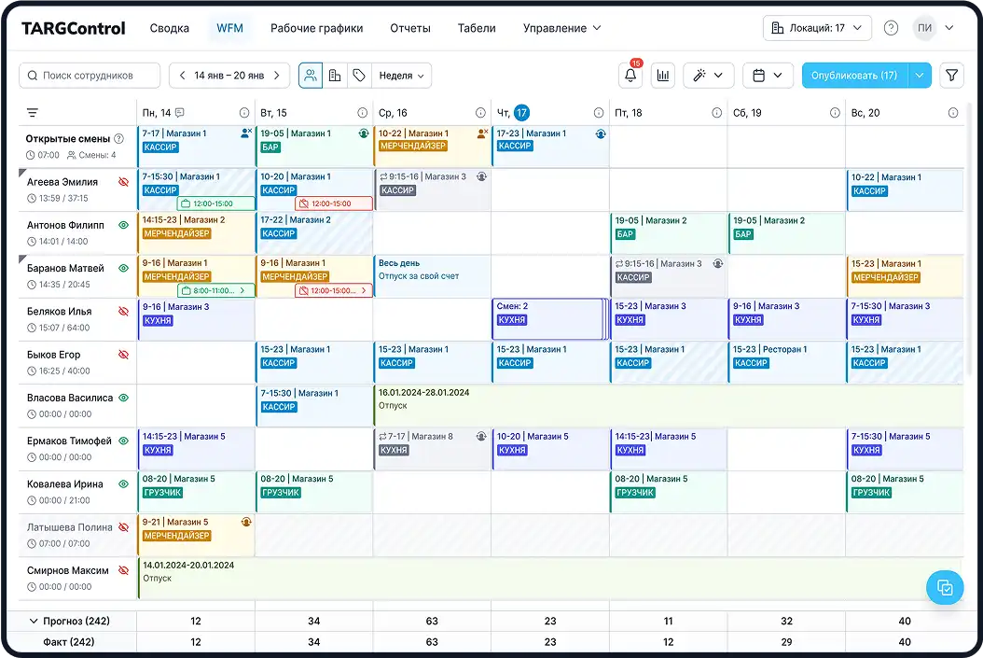Screen dimensions: 983x658
Task: Open the Отчеты tab
Action: (x=410, y=28)
